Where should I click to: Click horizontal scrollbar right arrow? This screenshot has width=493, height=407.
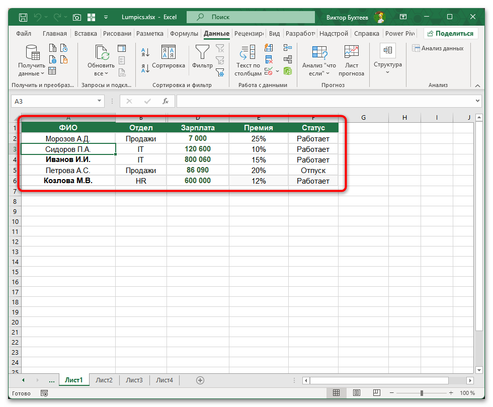pos(470,380)
